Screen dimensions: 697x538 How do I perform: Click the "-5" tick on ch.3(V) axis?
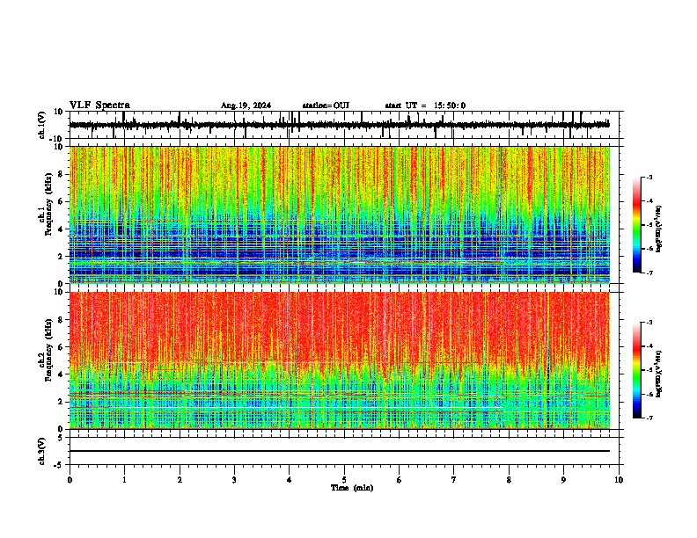click(x=59, y=465)
